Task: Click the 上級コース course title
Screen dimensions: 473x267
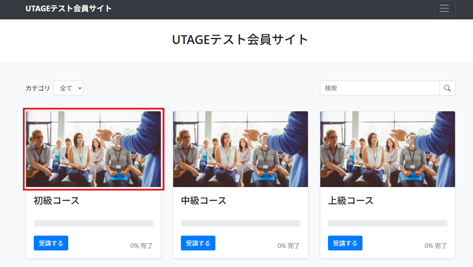Action: tap(351, 201)
